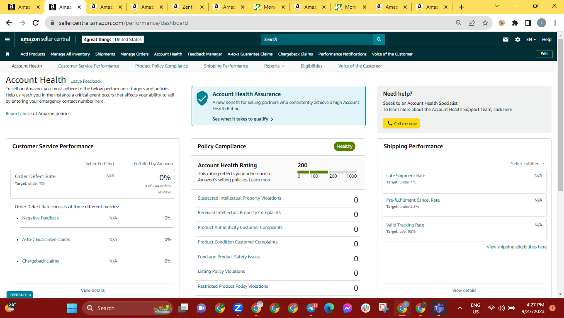Open the EN language dropdown

pyautogui.click(x=531, y=39)
